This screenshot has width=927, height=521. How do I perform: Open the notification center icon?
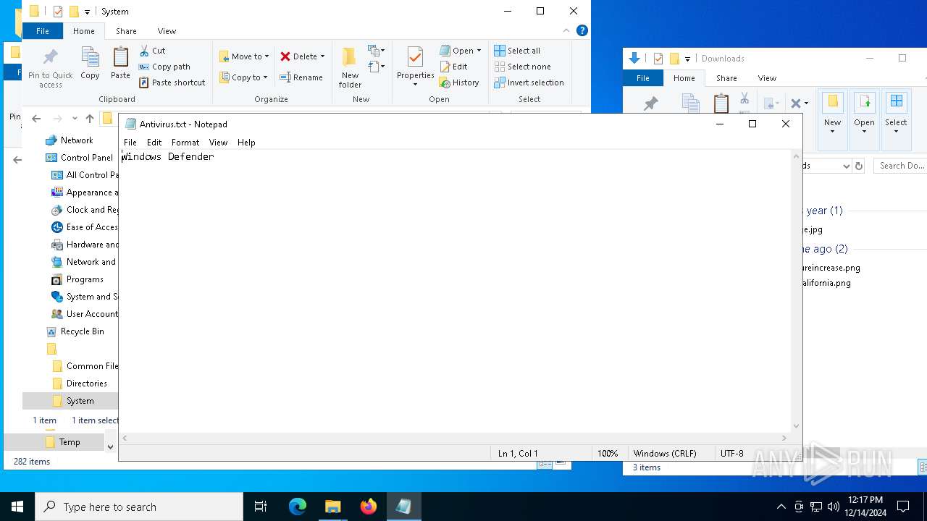(903, 507)
